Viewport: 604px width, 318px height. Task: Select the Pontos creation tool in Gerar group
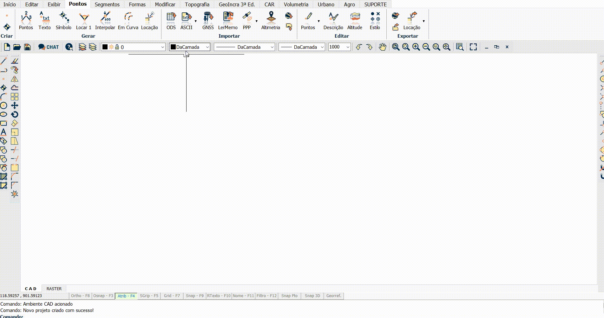tap(26, 20)
